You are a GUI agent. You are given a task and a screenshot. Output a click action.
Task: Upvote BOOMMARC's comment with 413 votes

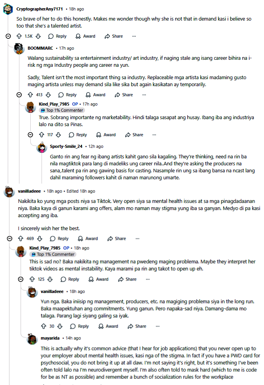tap(30, 95)
